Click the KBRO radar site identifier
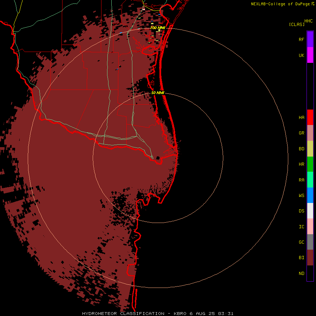316x316 pixels. click(x=180, y=314)
